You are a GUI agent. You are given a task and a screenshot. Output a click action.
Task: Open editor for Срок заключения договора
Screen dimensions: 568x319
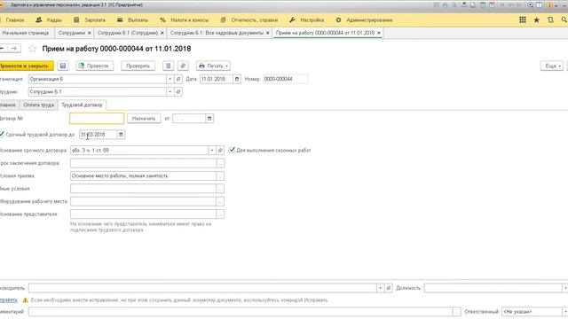220,163
